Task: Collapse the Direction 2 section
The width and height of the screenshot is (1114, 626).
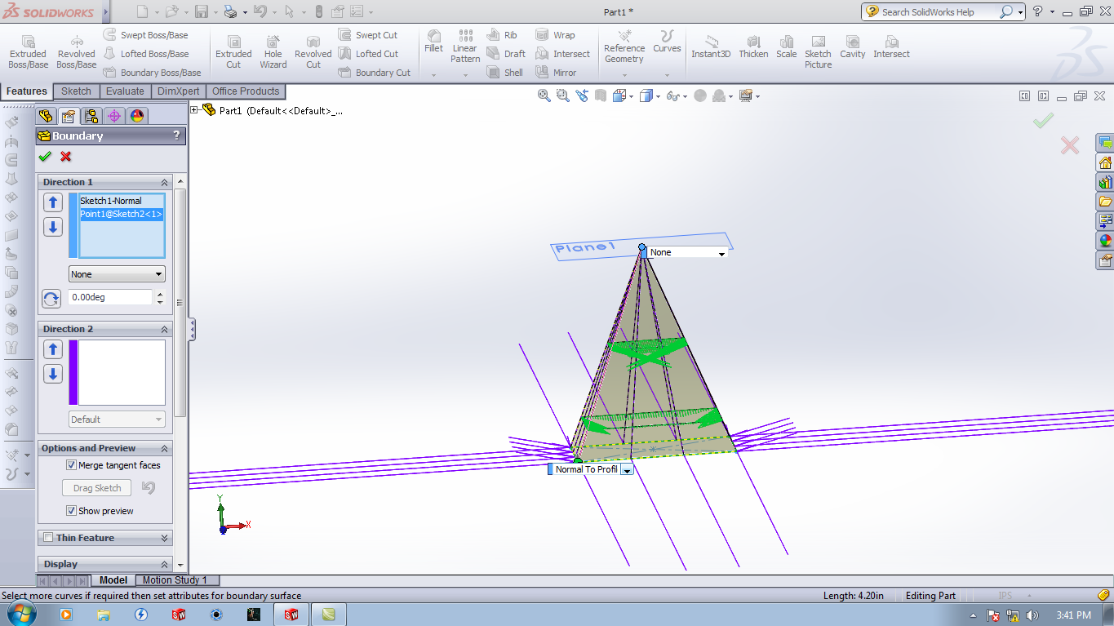Action: tap(164, 329)
